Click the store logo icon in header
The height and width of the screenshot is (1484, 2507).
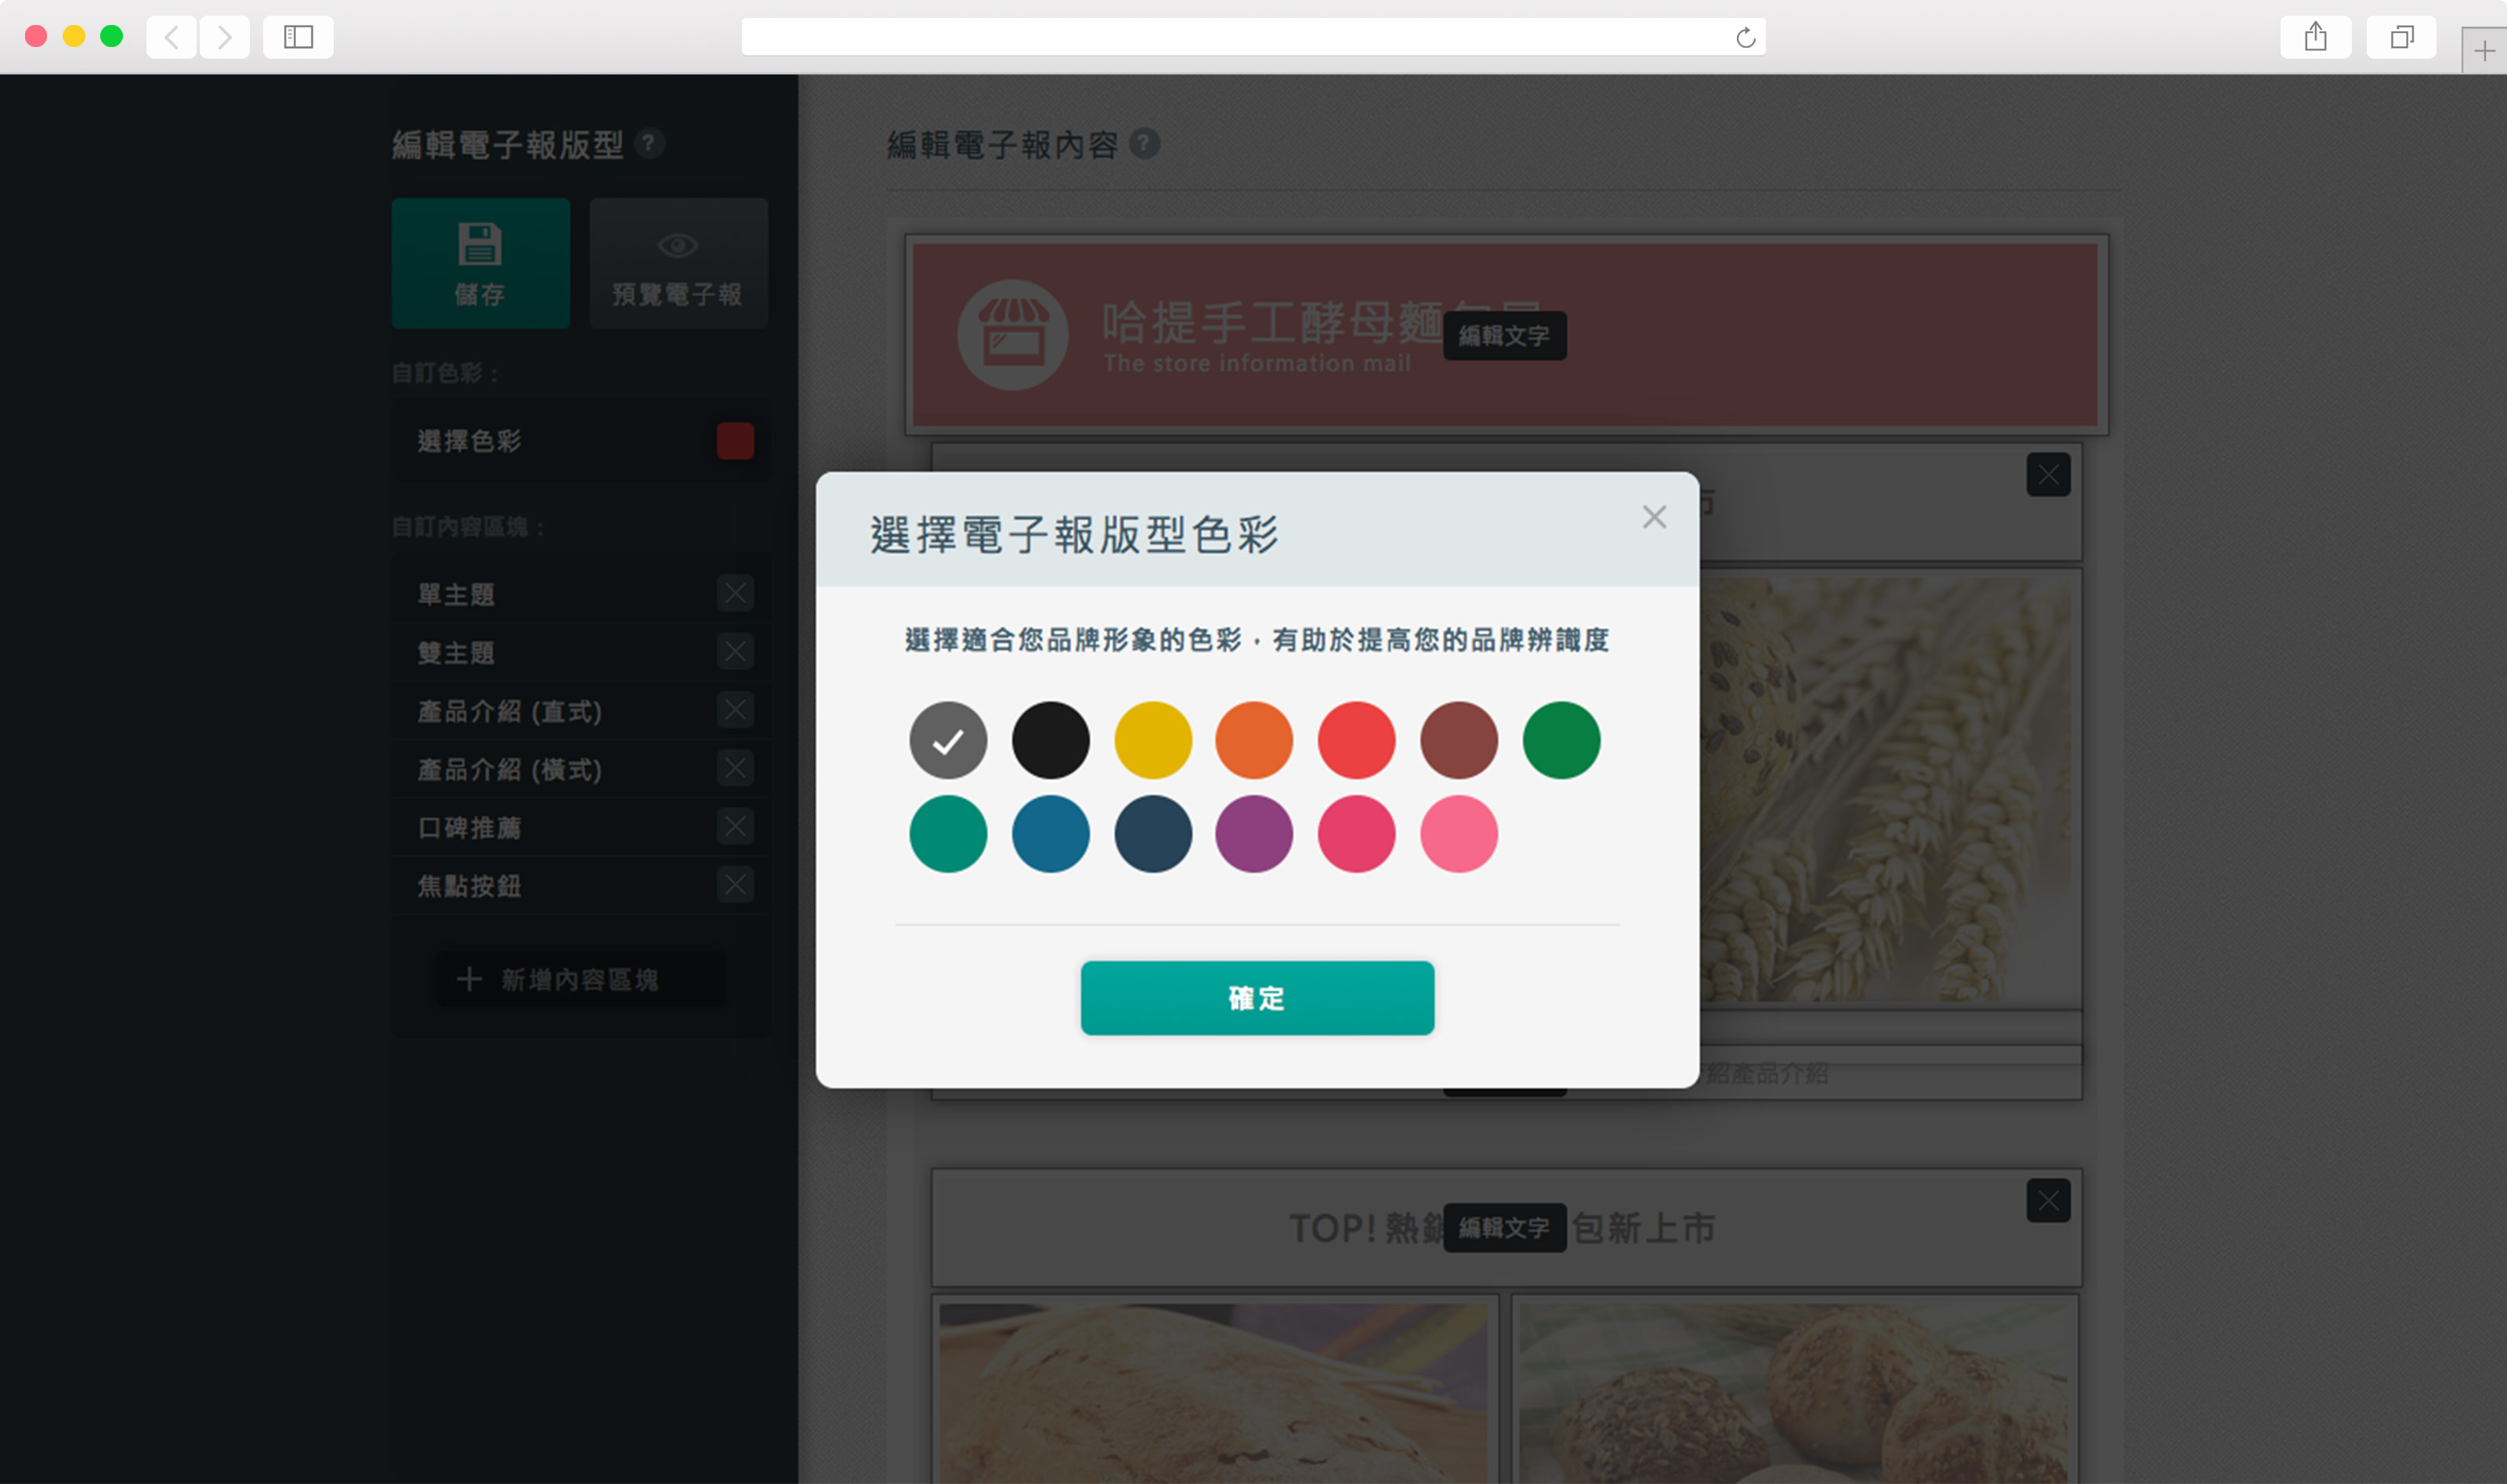tap(1012, 335)
